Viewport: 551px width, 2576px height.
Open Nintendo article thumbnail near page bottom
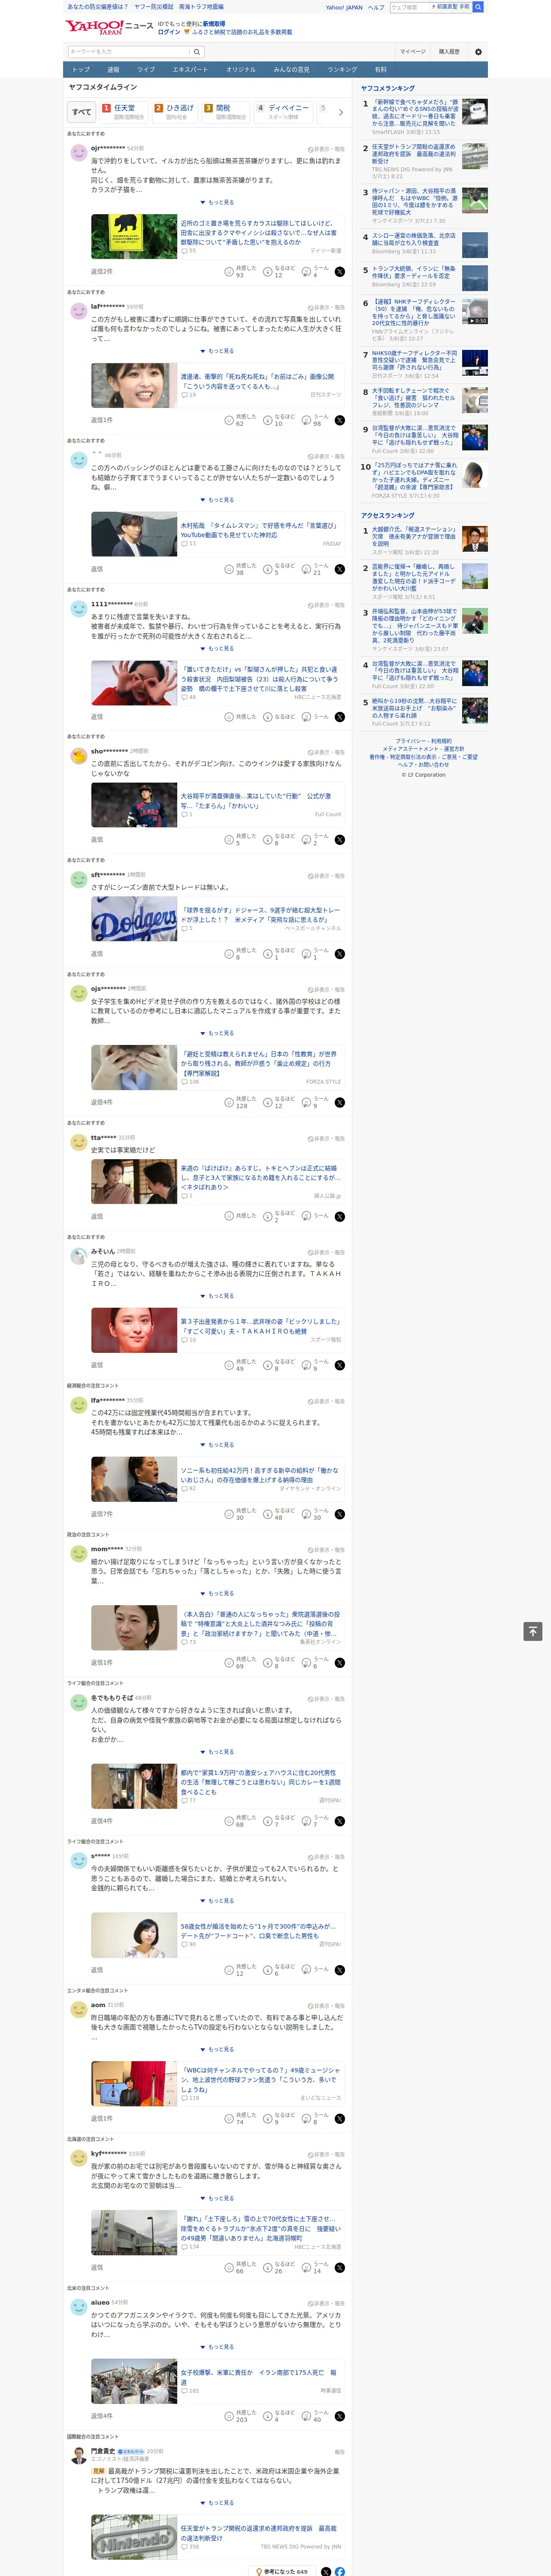[x=134, y=2536]
